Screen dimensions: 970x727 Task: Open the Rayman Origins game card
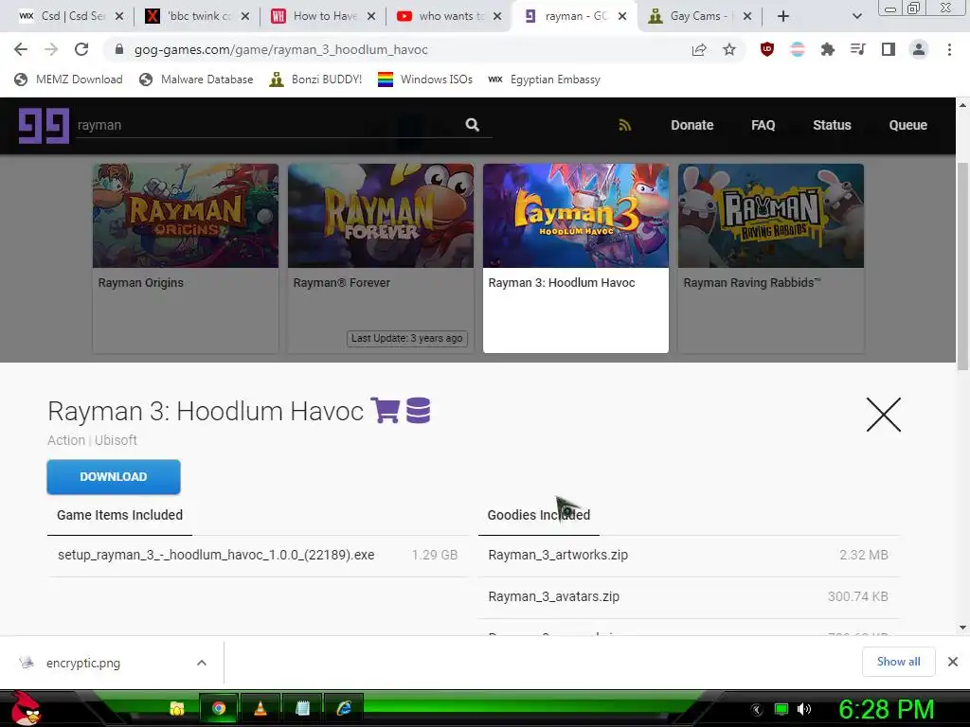click(x=186, y=257)
